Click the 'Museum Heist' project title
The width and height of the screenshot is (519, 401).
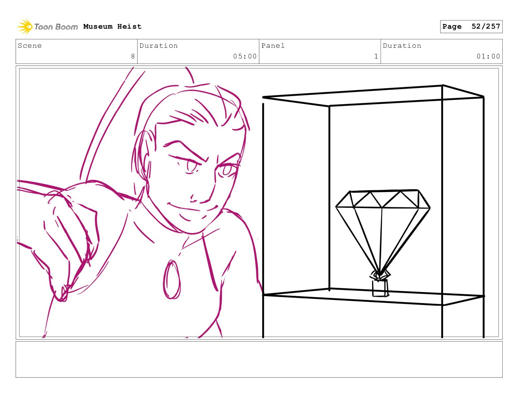point(112,26)
